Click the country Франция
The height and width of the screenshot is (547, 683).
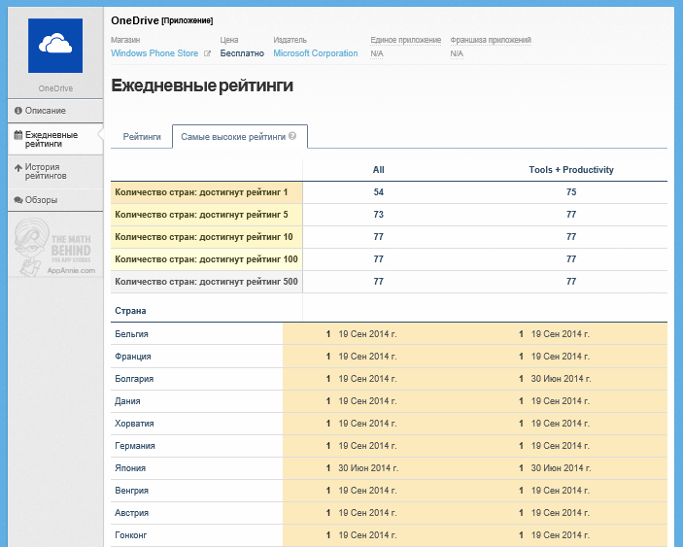point(133,357)
